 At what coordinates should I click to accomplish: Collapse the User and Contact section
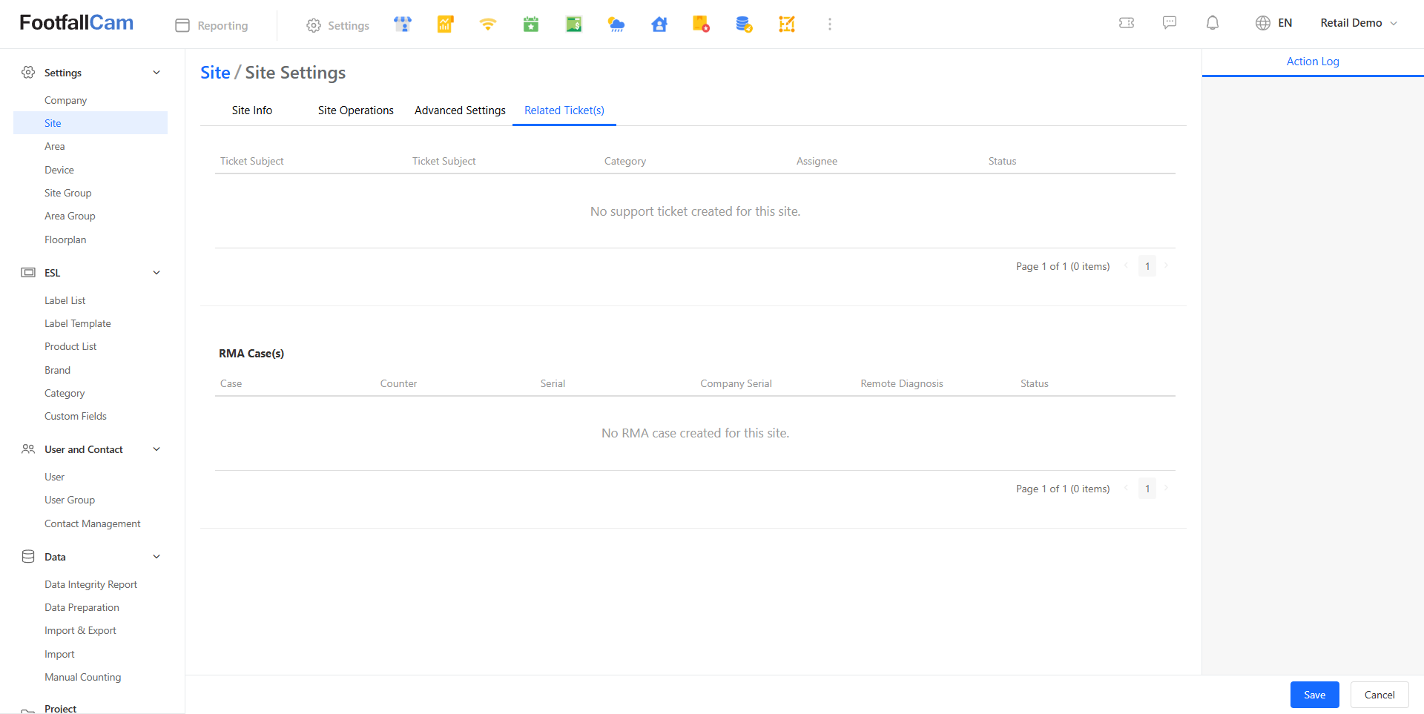tap(156, 449)
